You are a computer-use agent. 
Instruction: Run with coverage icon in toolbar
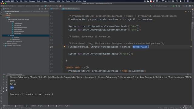pos(176,6)
